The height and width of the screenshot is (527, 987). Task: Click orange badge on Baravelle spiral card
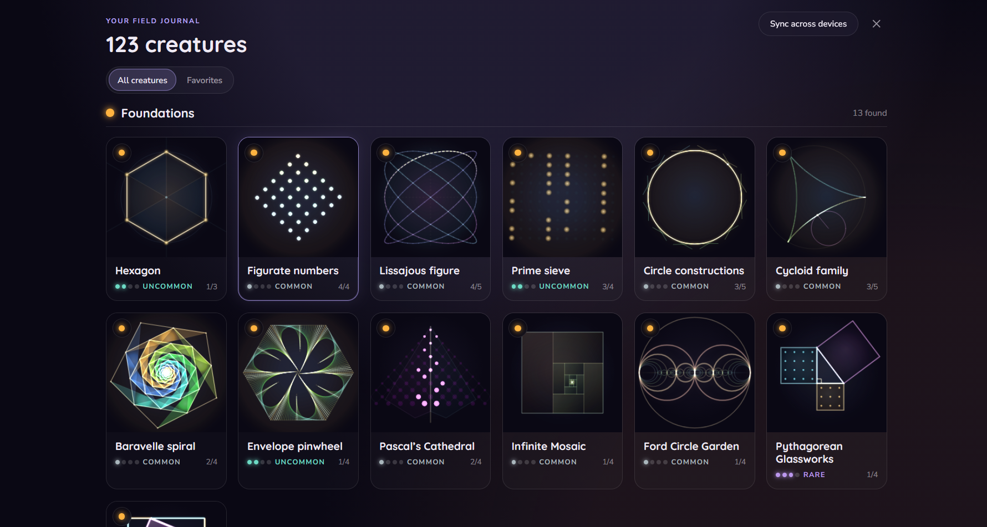coord(121,329)
